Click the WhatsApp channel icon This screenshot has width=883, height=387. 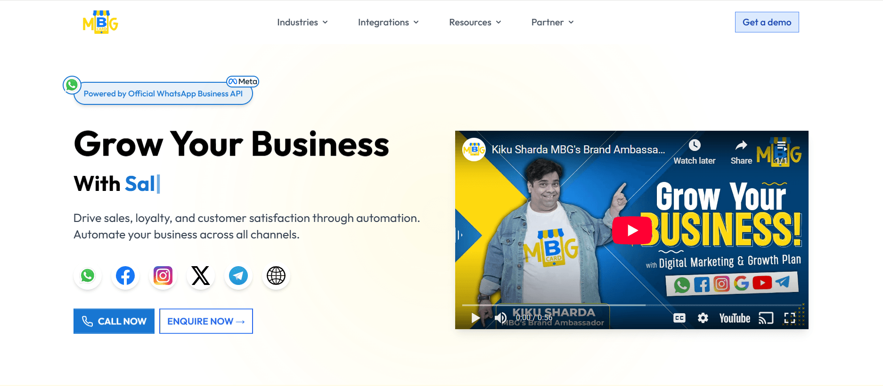point(88,276)
